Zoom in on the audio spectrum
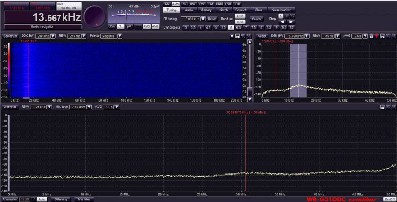This screenshot has width=397, height=202. (388, 36)
